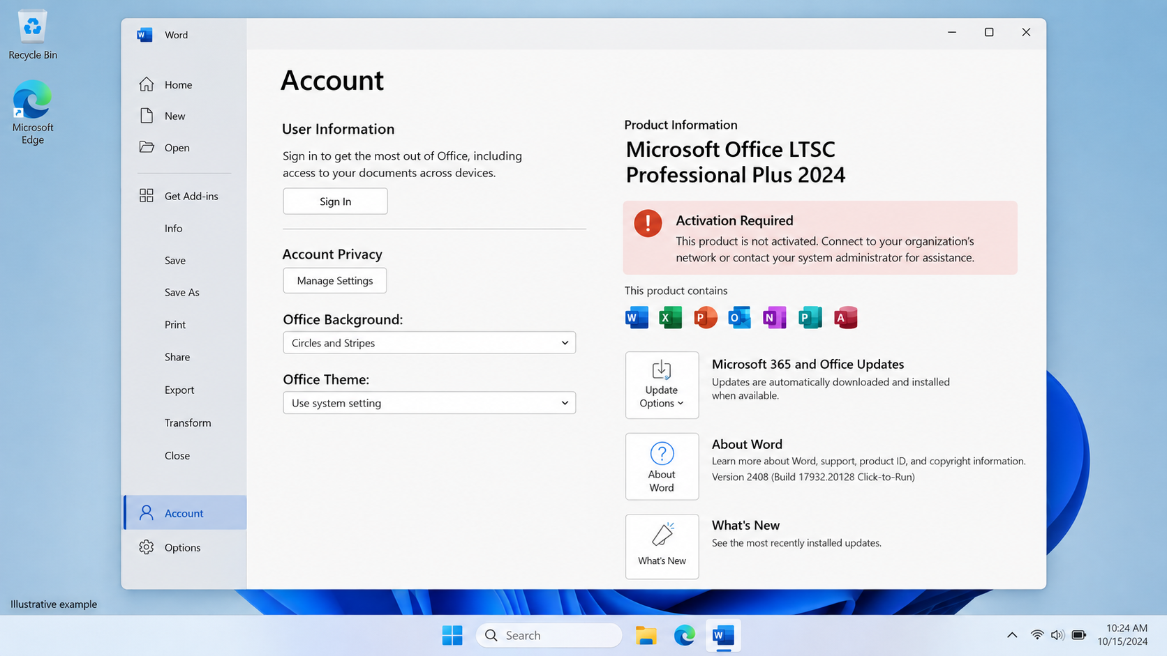Click the Word logo icon in title bar
This screenshot has width=1167, height=656.
coord(144,35)
